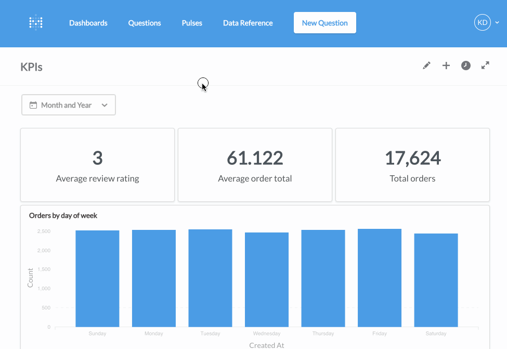Open the auto-refresh clock icon
This screenshot has height=349, width=507.
[465, 66]
